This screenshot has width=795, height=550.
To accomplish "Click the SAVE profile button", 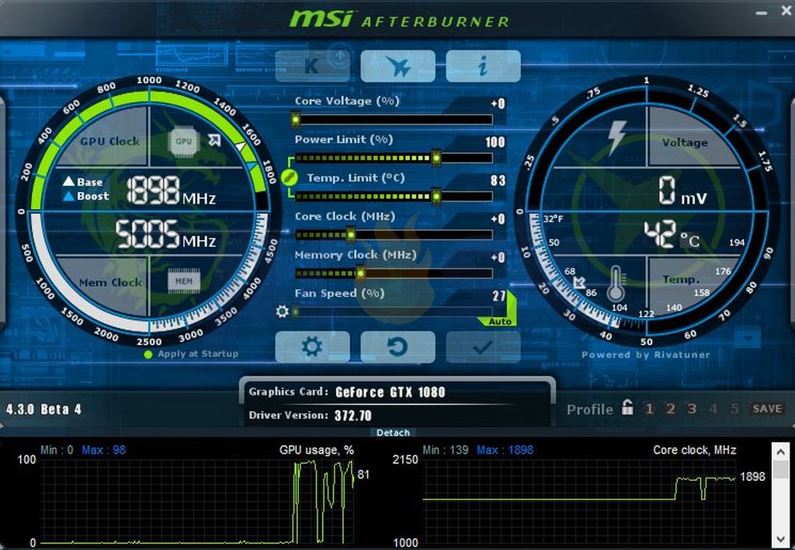I will pyautogui.click(x=767, y=409).
